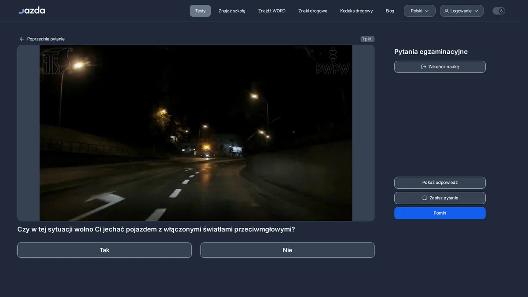End learning via Zakończ naukę

coord(440,67)
